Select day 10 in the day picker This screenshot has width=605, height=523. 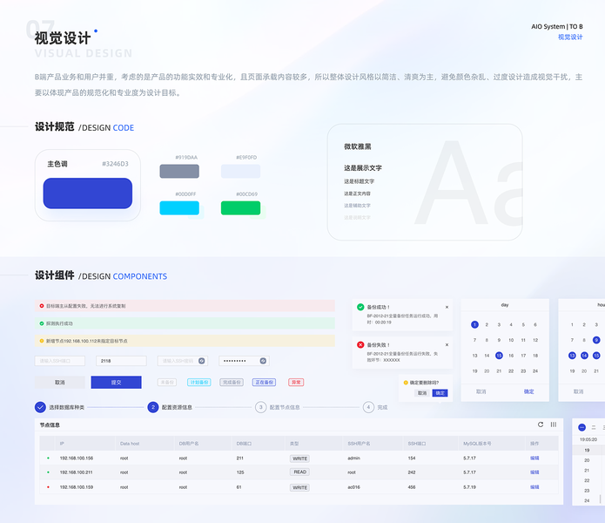(x=511, y=340)
